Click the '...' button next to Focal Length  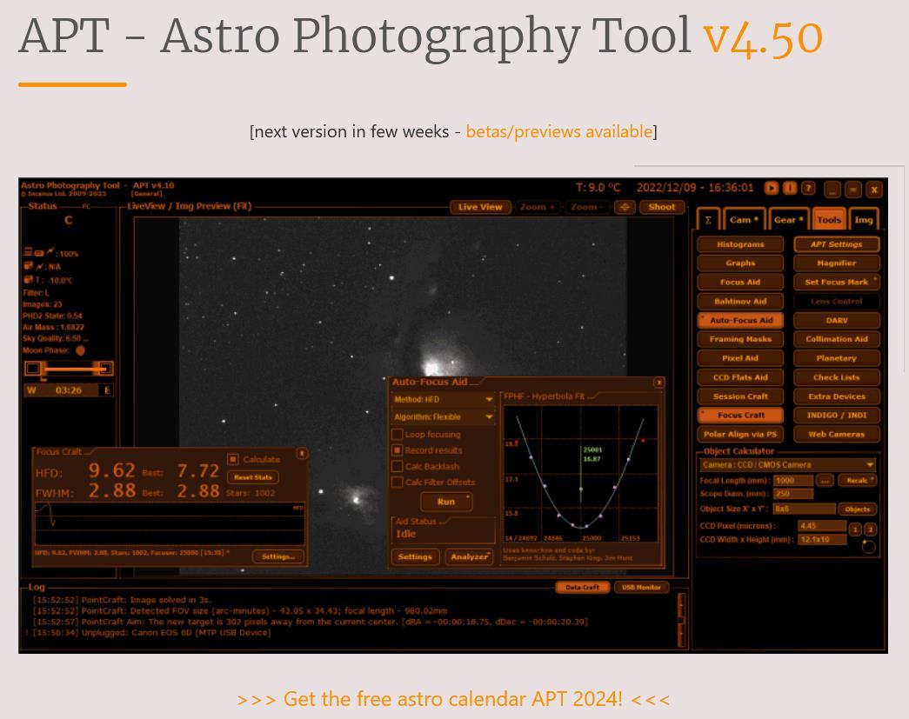coord(825,480)
